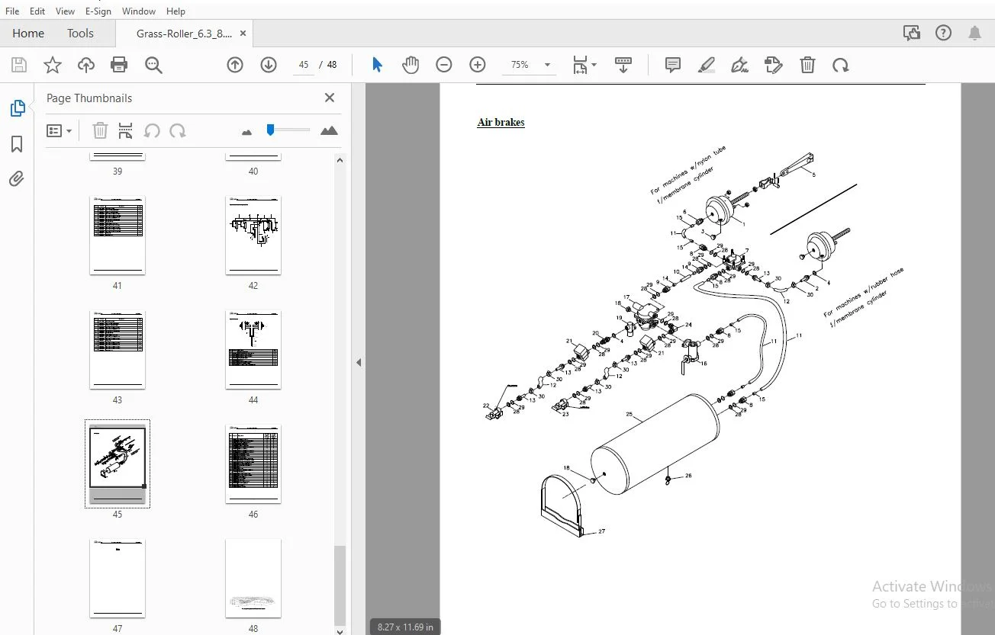Image resolution: width=995 pixels, height=635 pixels.
Task: Open the Attachments paperclip panel
Action: point(17,179)
